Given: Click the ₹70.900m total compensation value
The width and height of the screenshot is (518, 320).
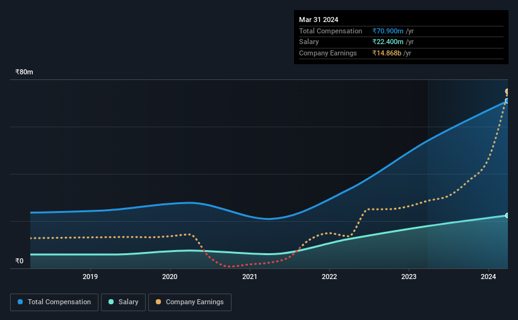Looking at the screenshot, I should (x=388, y=31).
